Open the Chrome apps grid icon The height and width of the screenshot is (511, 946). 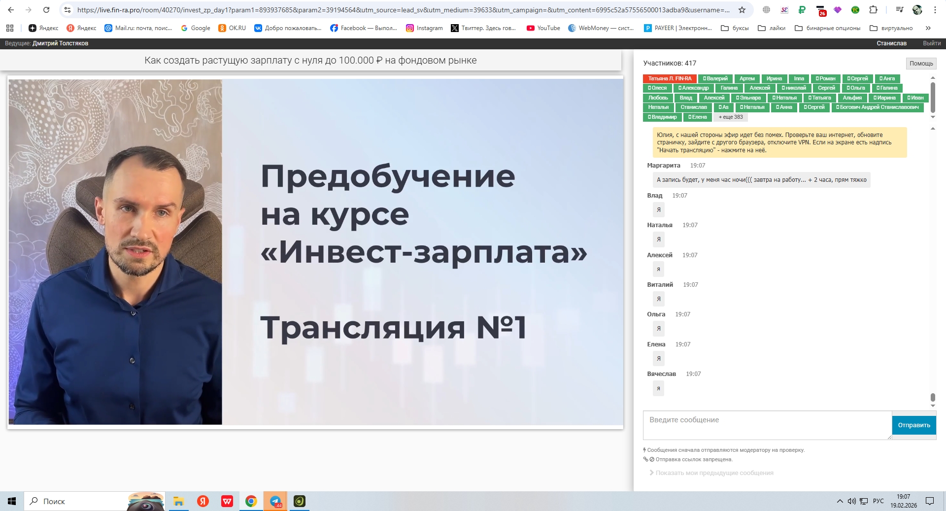[10, 28]
